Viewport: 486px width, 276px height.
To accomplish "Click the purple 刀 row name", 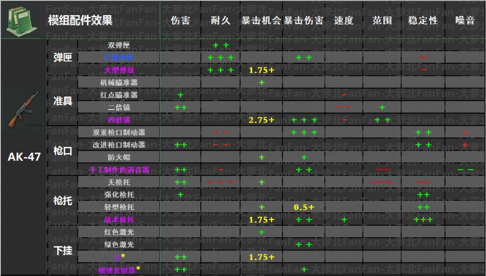I will pyautogui.click(x=117, y=257).
